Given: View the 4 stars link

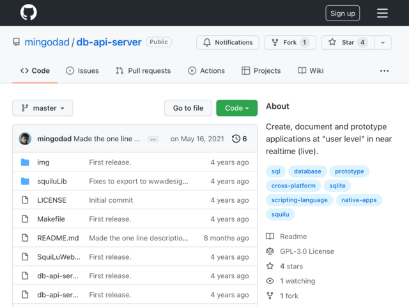Looking at the screenshot, I should (291, 266).
